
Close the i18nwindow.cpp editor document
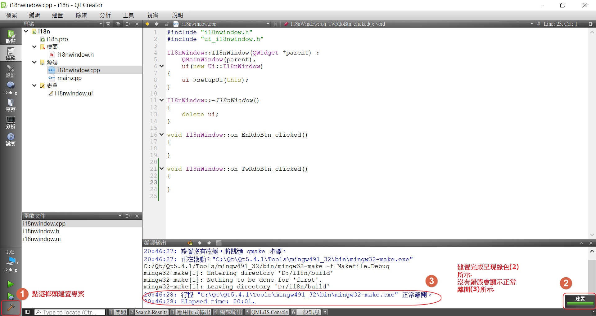pyautogui.click(x=275, y=24)
